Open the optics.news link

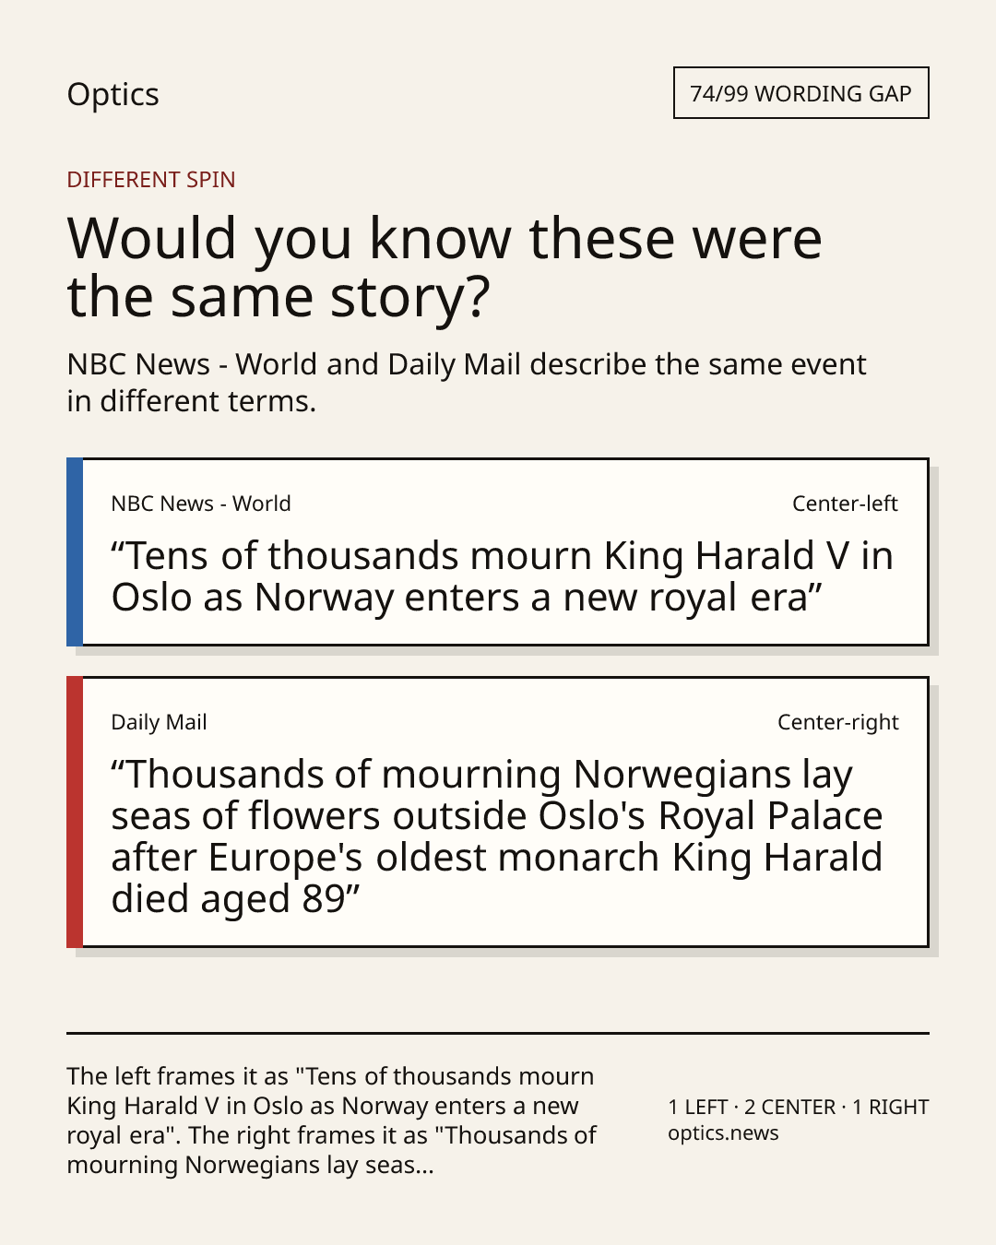(x=723, y=1133)
